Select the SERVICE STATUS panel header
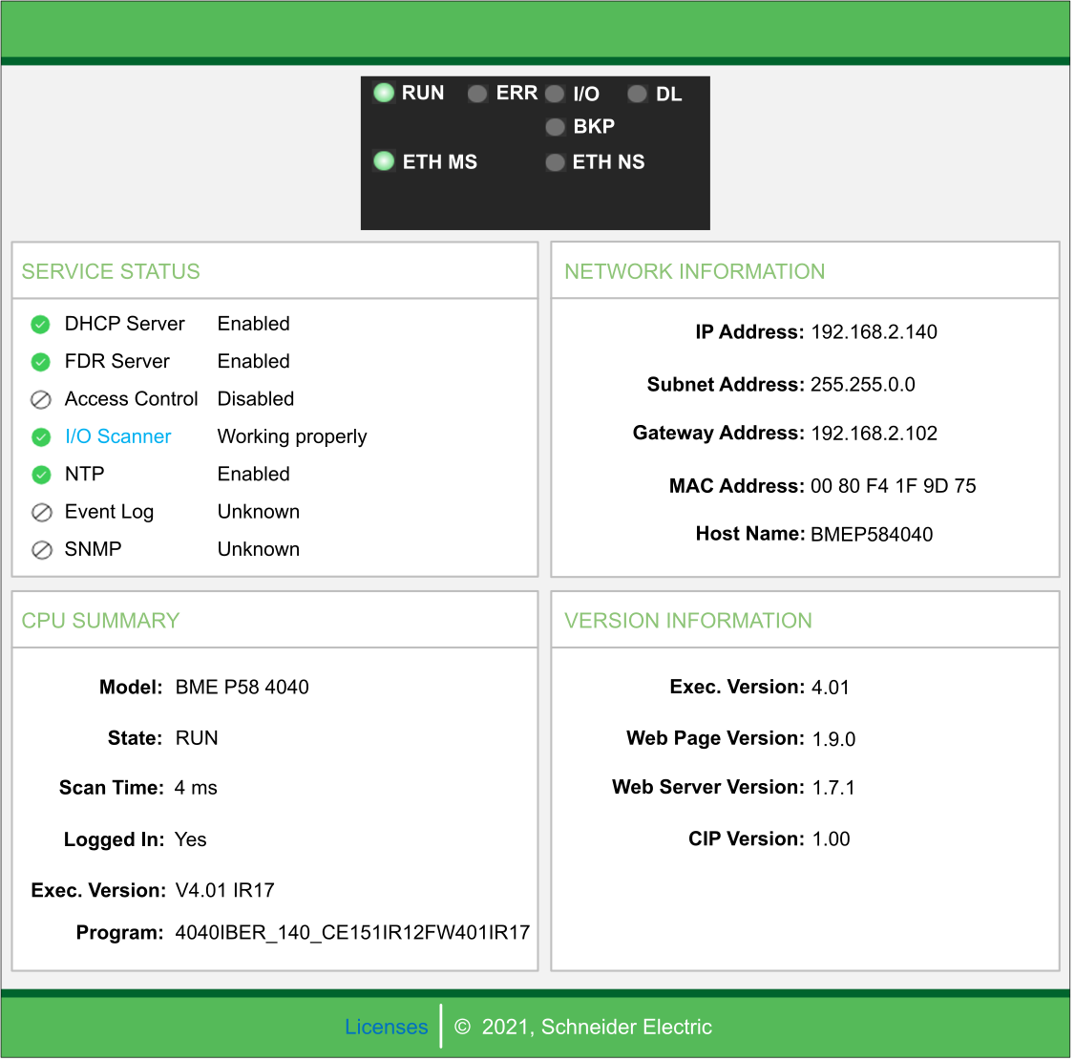 point(111,271)
